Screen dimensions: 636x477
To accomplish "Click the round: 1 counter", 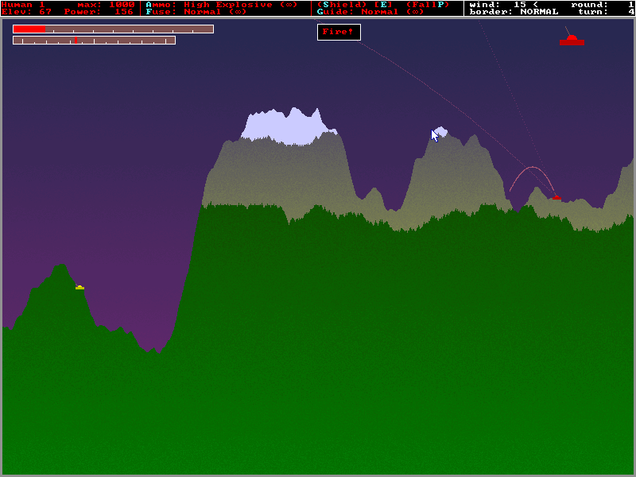I will [x=603, y=5].
